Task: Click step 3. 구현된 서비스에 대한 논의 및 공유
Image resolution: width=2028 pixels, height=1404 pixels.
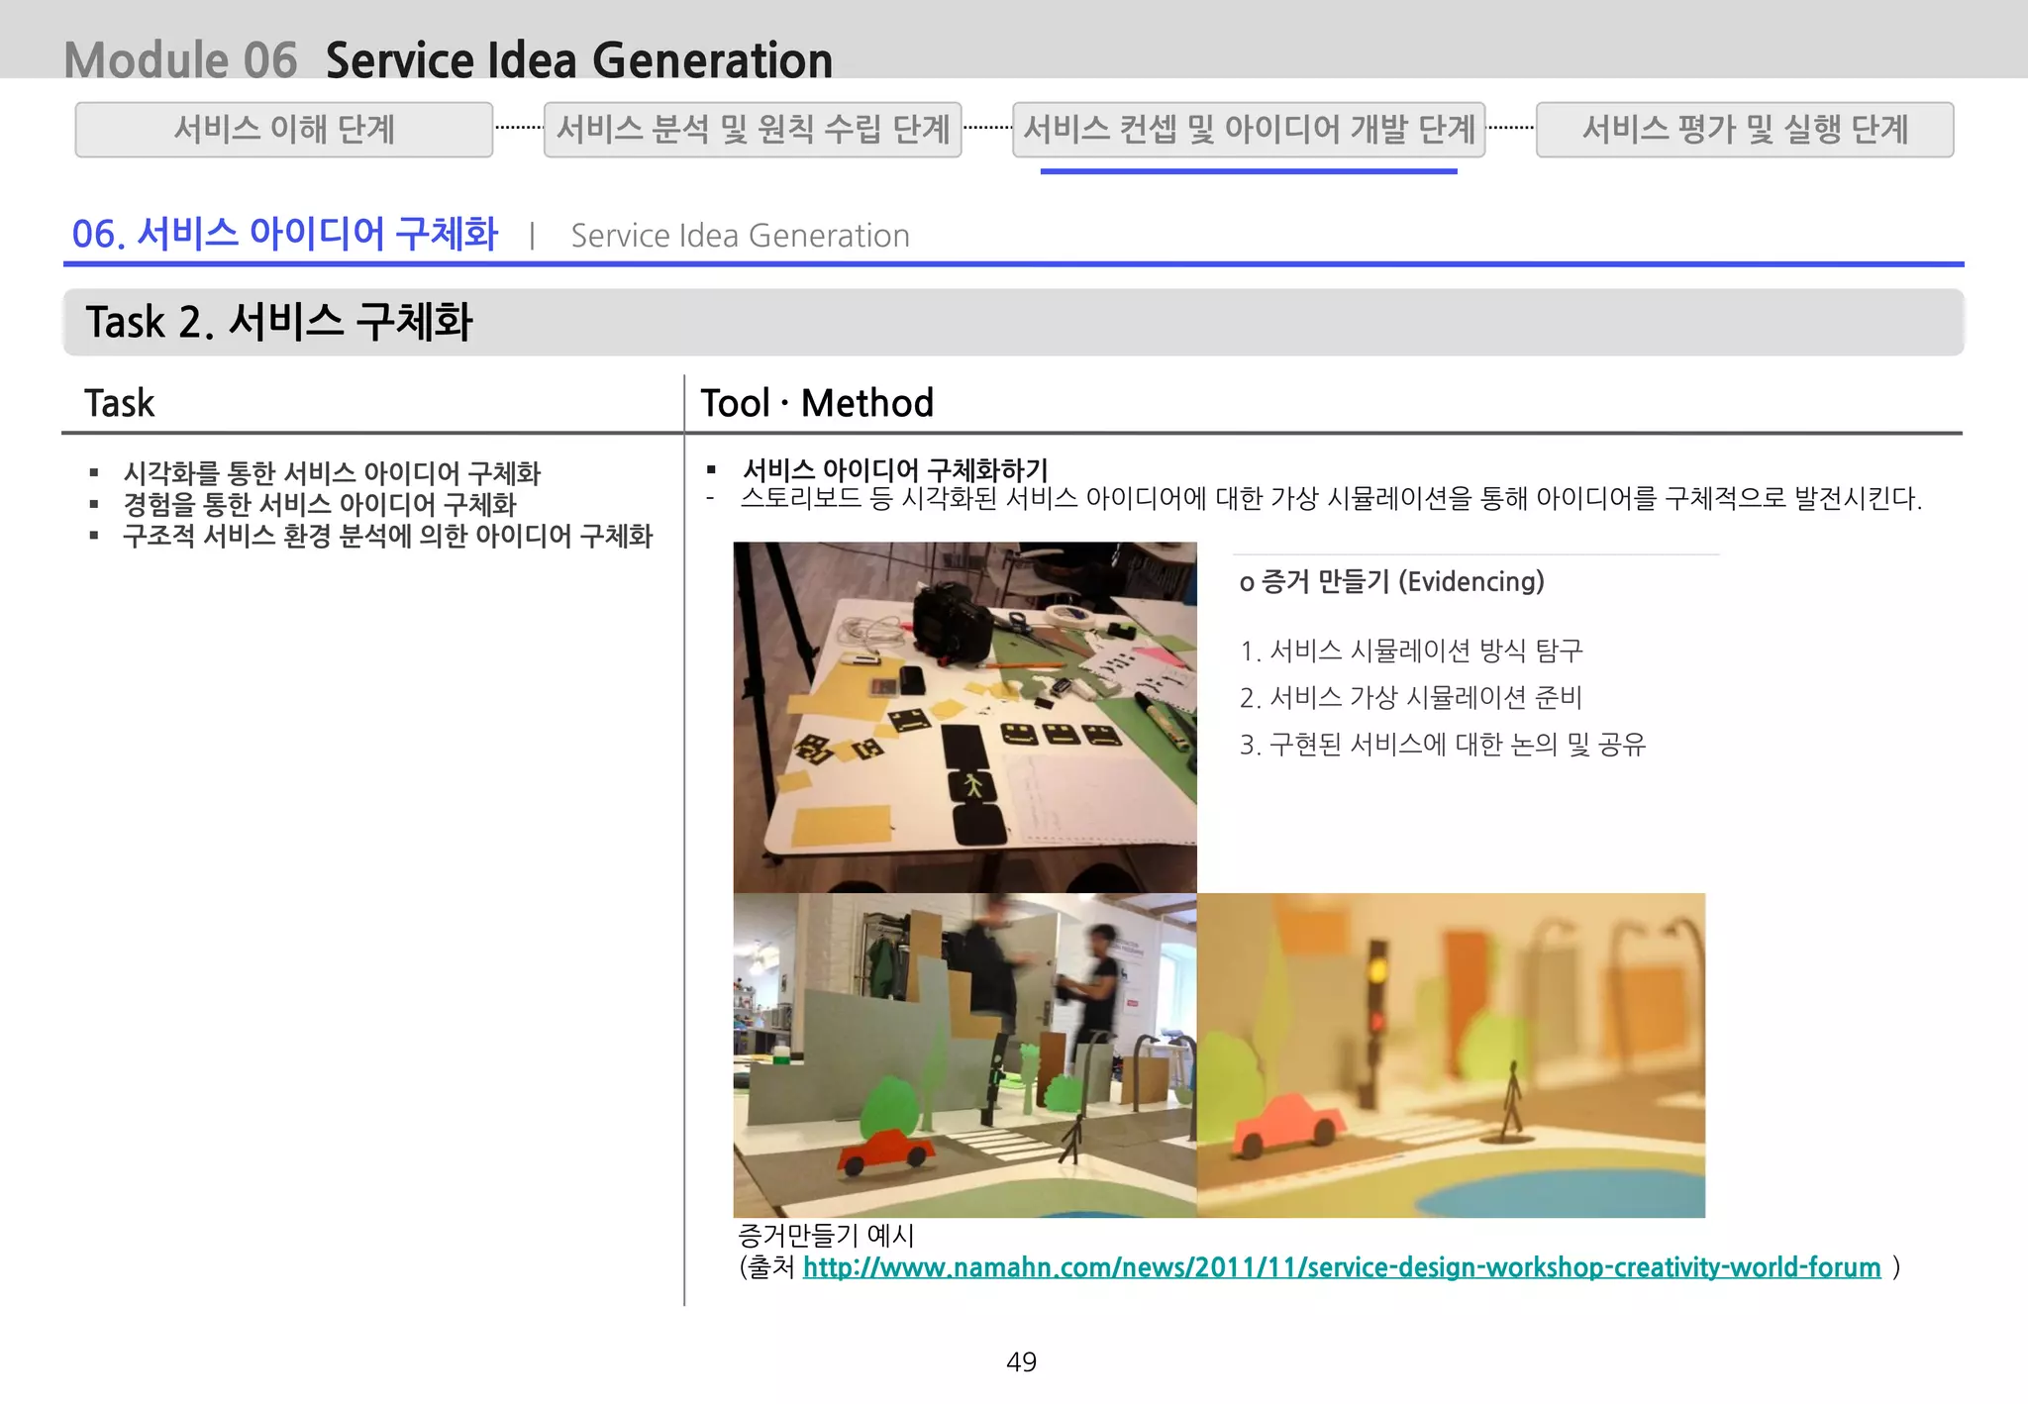Action: coord(1443,745)
